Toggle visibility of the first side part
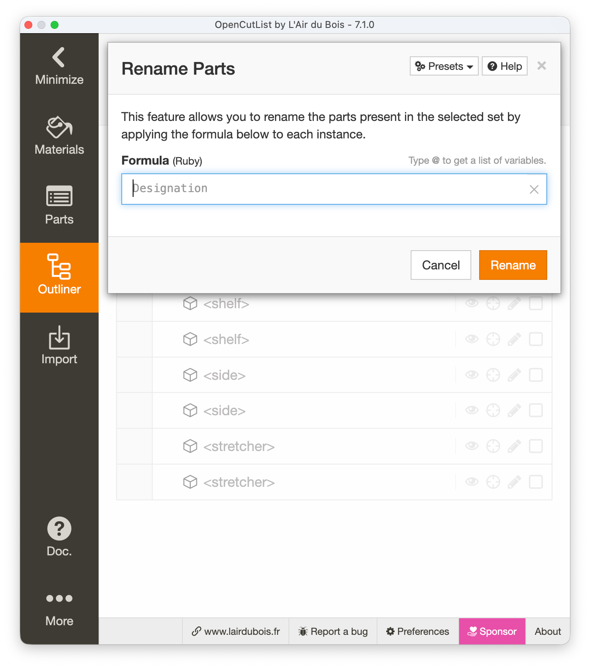Screen dimensions: 590x668 472,375
